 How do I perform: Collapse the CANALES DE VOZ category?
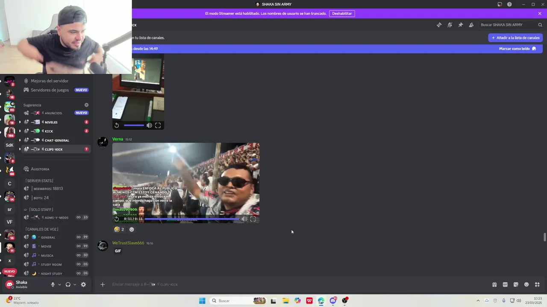click(41, 229)
